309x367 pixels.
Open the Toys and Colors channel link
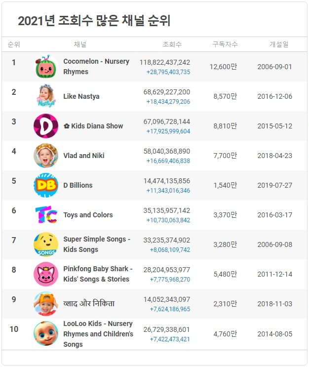(x=88, y=215)
